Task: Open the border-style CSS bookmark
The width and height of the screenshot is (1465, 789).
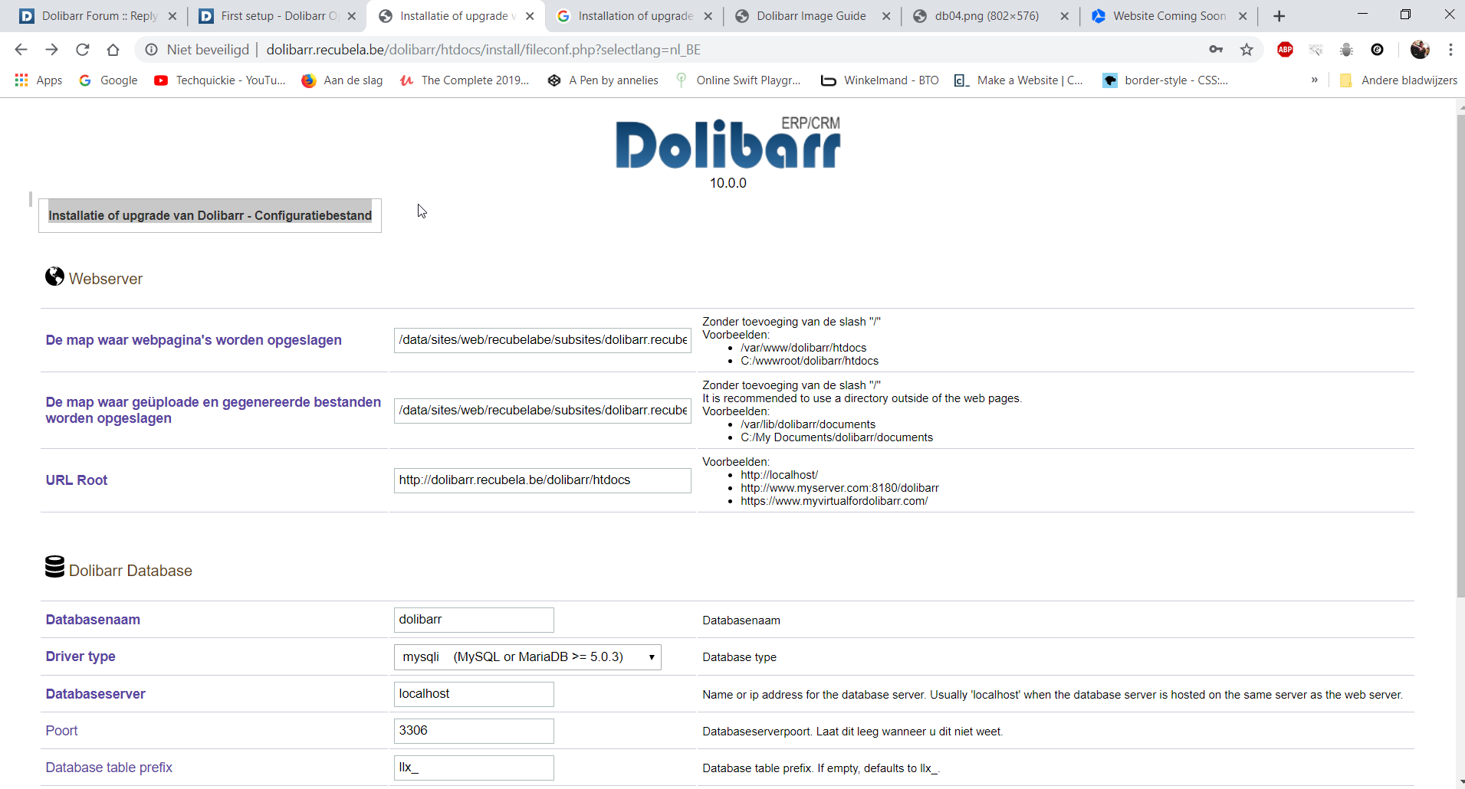Action: 1165,80
